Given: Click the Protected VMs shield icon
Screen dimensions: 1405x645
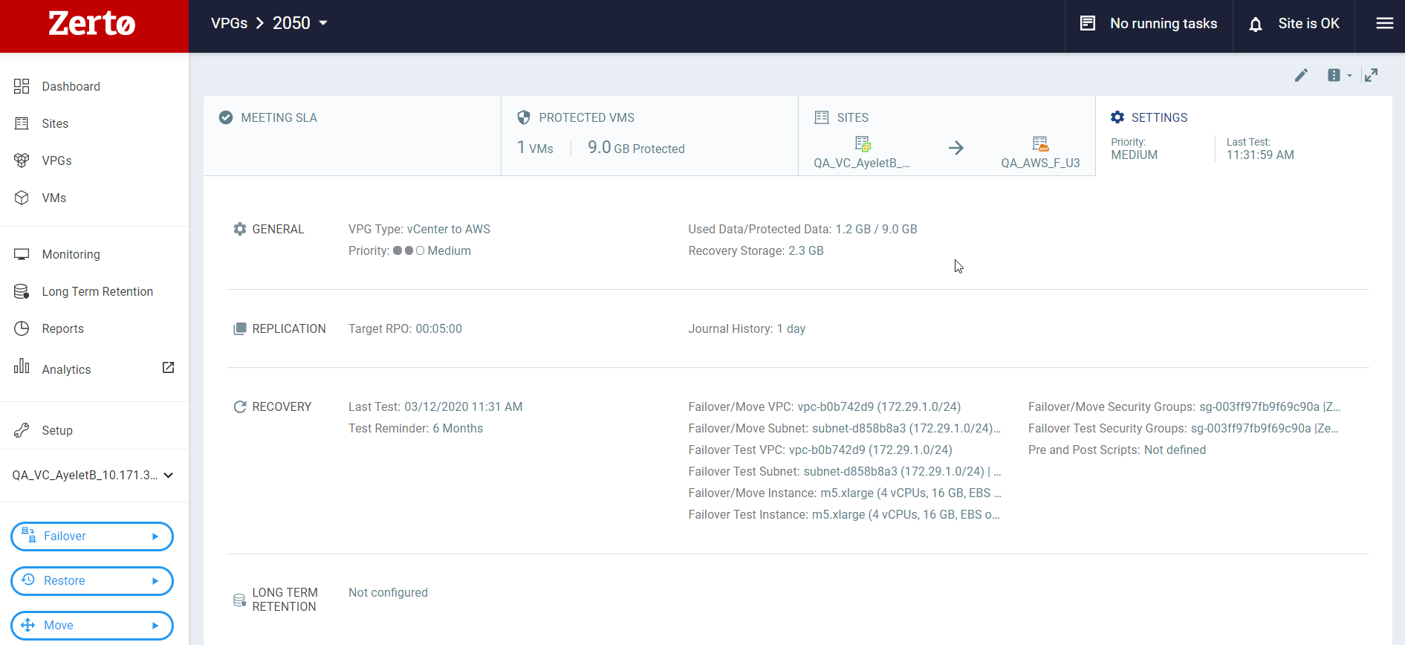Looking at the screenshot, I should coord(524,117).
